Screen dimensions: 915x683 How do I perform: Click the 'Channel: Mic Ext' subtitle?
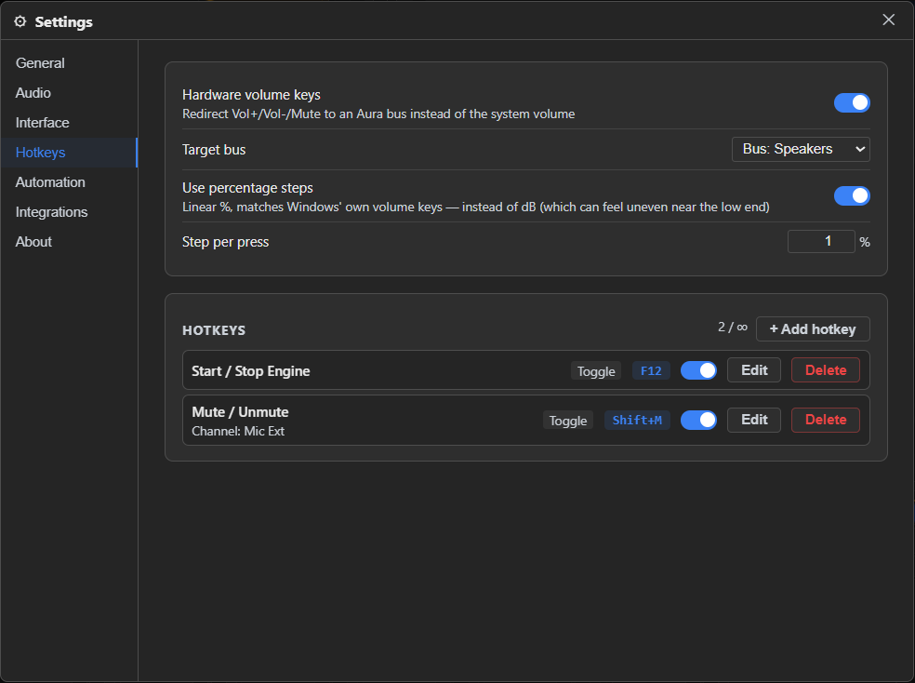point(238,432)
